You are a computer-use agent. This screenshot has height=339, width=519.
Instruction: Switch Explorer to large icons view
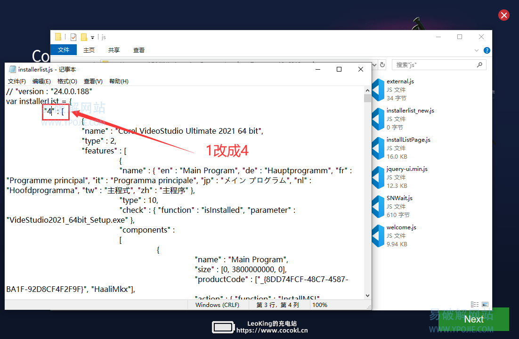click(x=485, y=304)
